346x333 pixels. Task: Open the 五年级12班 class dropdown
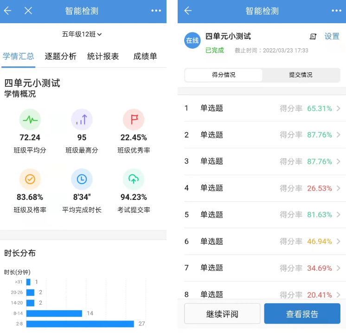click(x=82, y=34)
